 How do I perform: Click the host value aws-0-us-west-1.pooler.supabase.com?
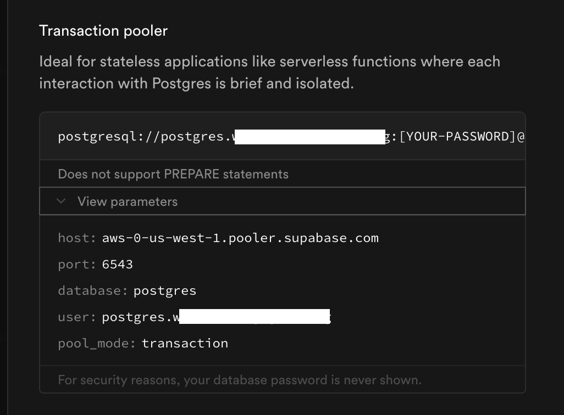240,238
